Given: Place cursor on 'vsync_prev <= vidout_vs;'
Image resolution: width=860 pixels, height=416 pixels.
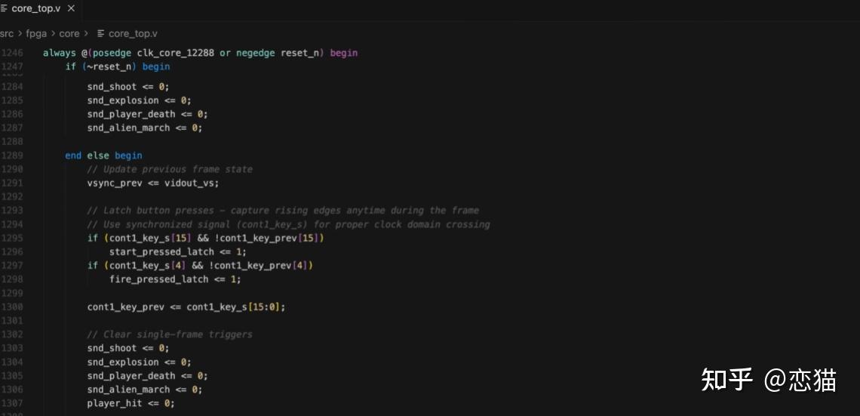Looking at the screenshot, I should pyautogui.click(x=153, y=183).
